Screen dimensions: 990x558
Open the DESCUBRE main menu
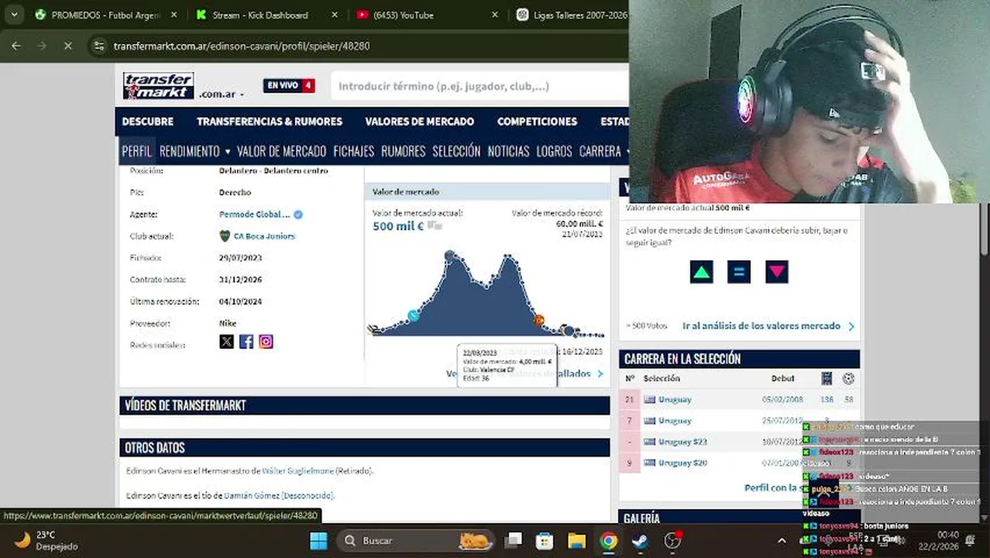click(x=147, y=122)
